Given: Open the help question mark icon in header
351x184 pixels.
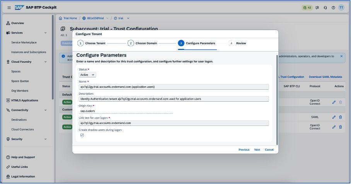Looking at the screenshot, I should pos(333,8).
